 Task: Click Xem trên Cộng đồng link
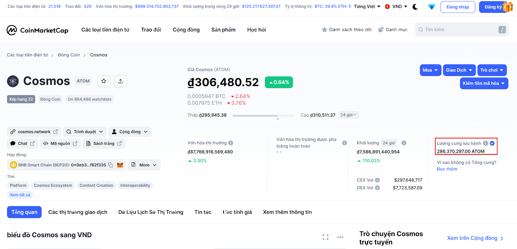(475, 238)
